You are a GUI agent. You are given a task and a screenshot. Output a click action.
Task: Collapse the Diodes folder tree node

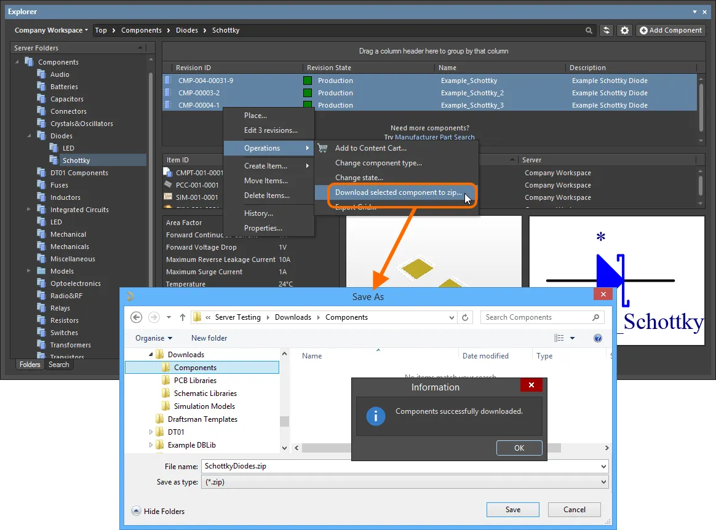[29, 136]
